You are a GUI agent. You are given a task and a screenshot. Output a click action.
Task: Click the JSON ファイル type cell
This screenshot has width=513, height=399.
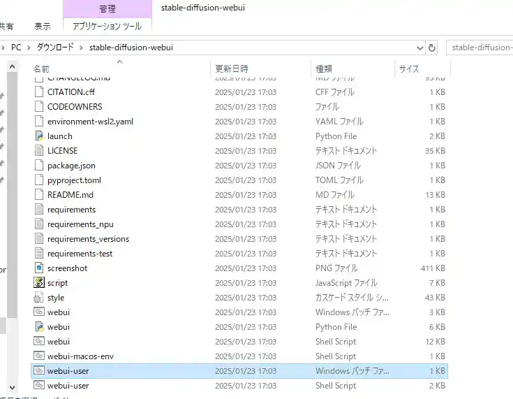(338, 166)
